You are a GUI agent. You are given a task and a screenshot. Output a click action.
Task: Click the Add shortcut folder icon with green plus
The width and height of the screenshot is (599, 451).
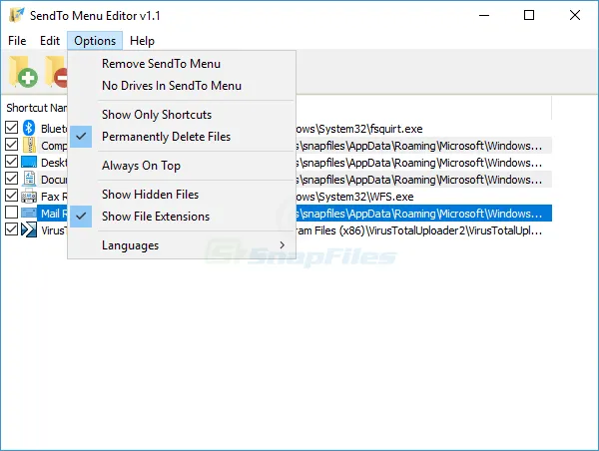click(x=23, y=72)
